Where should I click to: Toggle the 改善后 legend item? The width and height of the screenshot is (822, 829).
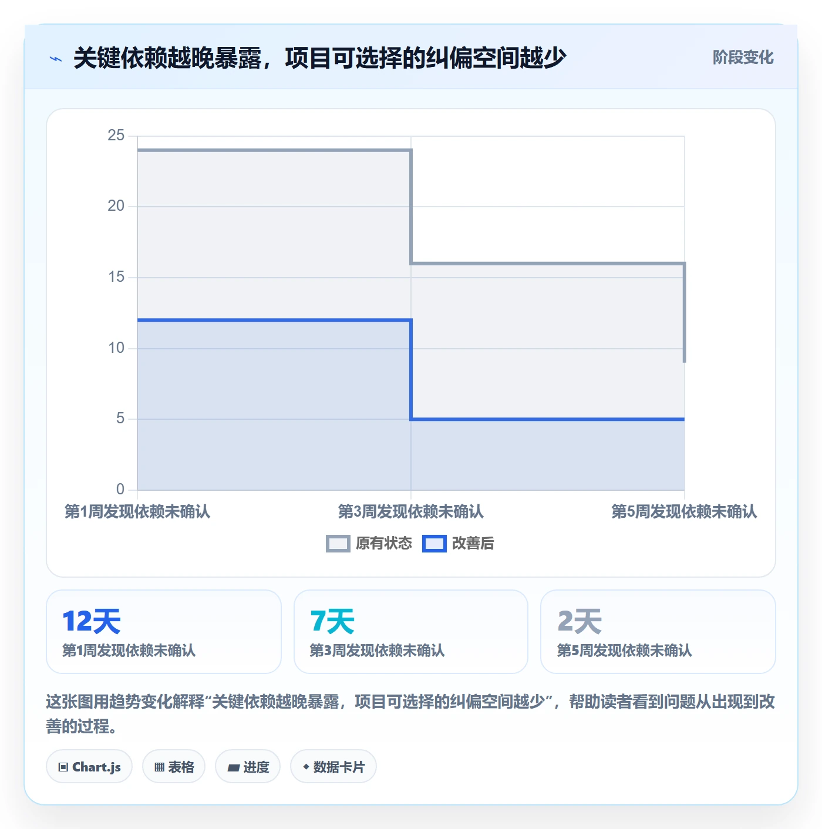pyautogui.click(x=459, y=544)
